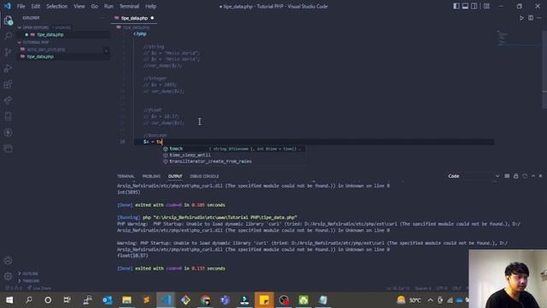Image resolution: width=547 pixels, height=308 pixels.
Task: Open the Source Control view
Action: click(8, 52)
